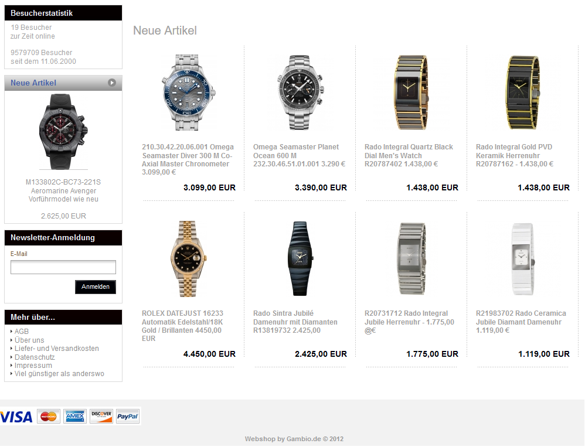Image resolution: width=585 pixels, height=447 pixels.
Task: Open the Omega Seamaster Diver 300 M image
Action: [188, 93]
